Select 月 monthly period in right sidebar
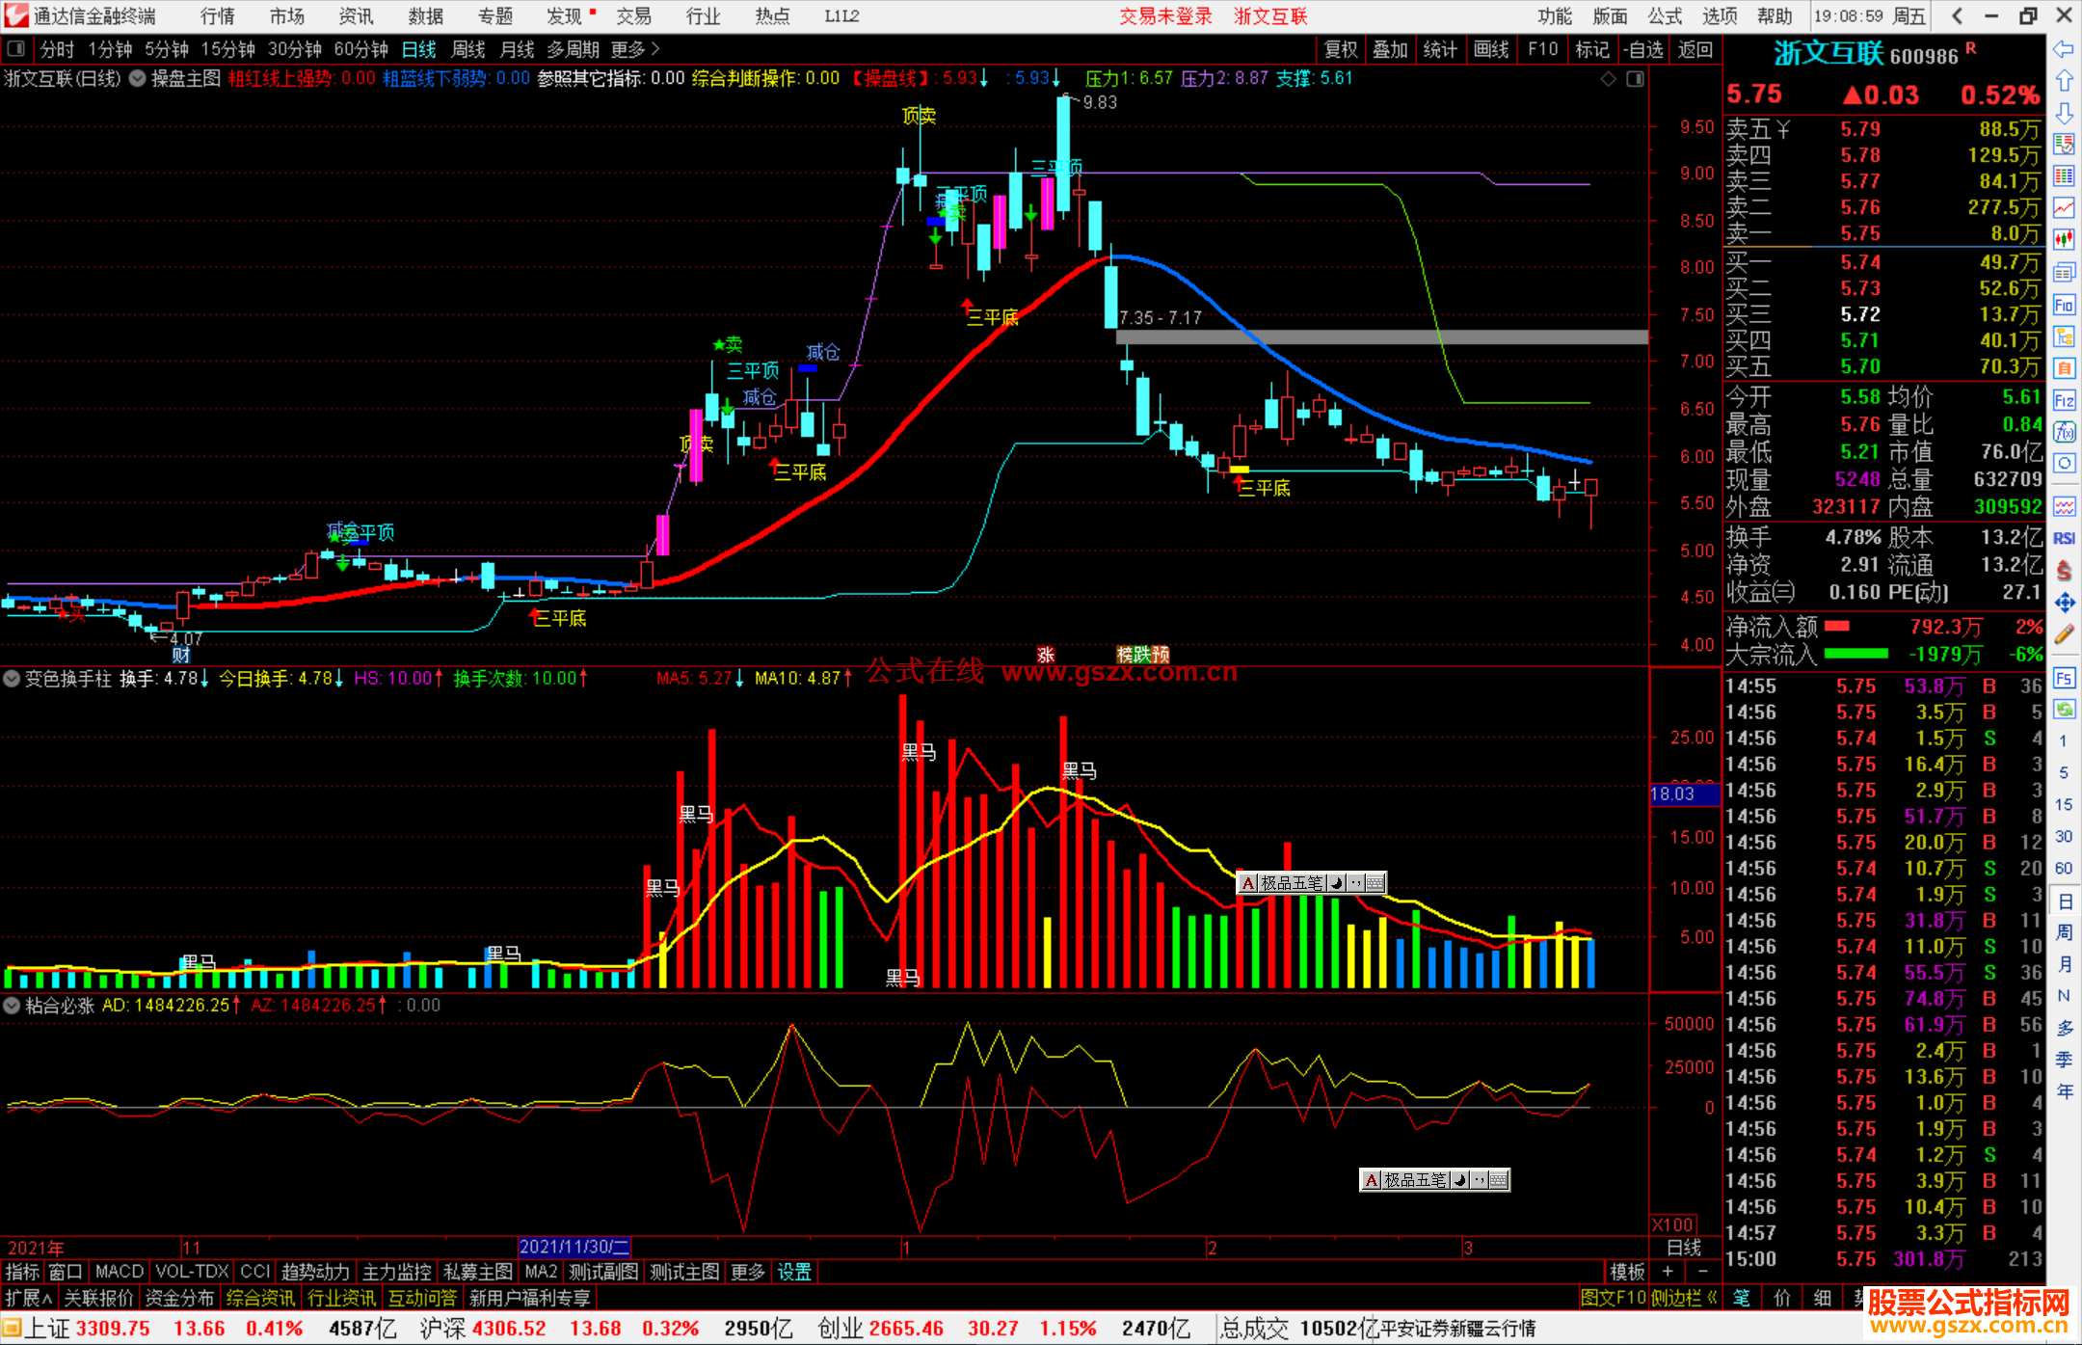 click(2064, 964)
